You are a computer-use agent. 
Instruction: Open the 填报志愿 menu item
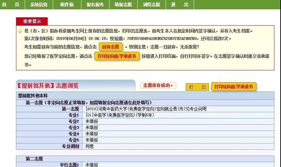(x=123, y=5)
